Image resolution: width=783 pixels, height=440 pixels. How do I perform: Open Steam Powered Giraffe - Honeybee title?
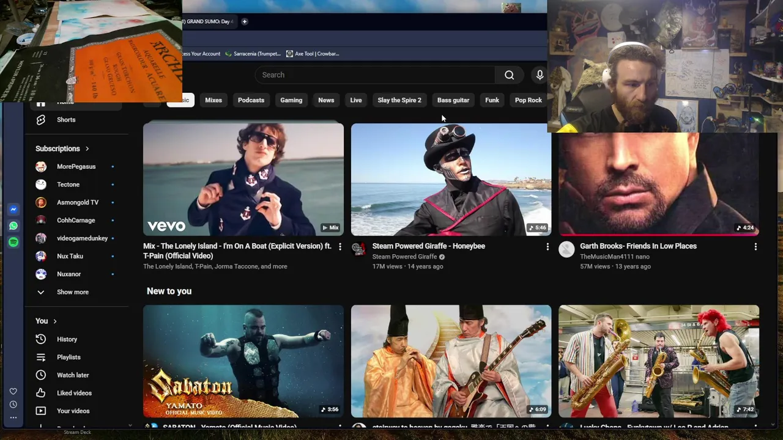(x=429, y=246)
